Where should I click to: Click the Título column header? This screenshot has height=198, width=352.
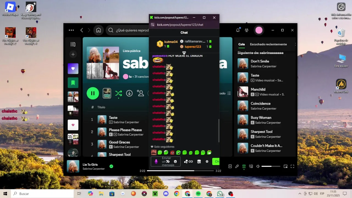coord(101,107)
